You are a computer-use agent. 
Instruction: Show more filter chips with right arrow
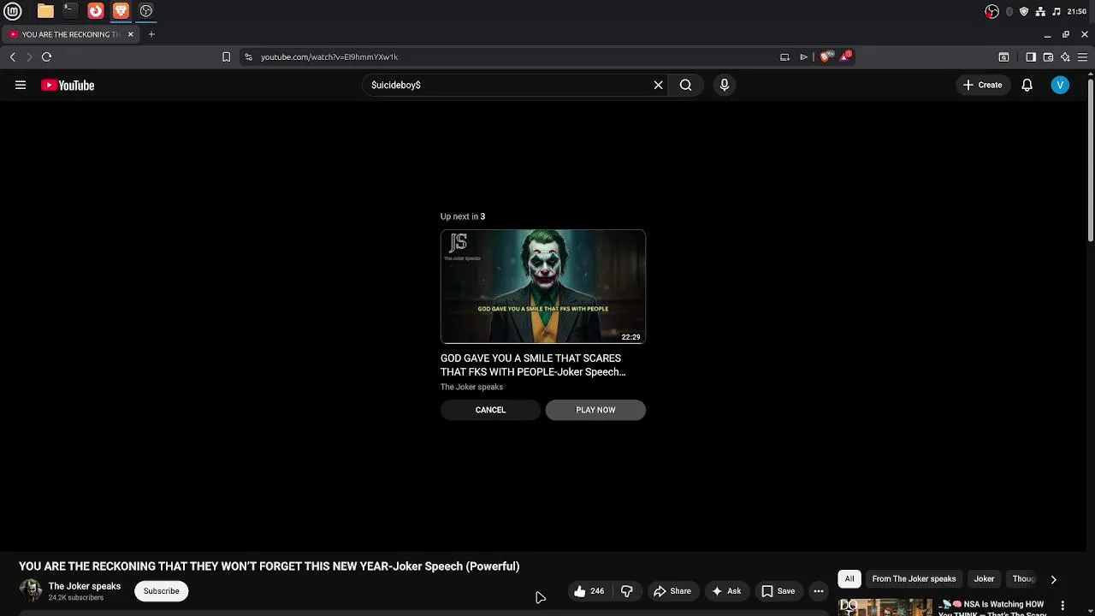click(x=1053, y=579)
